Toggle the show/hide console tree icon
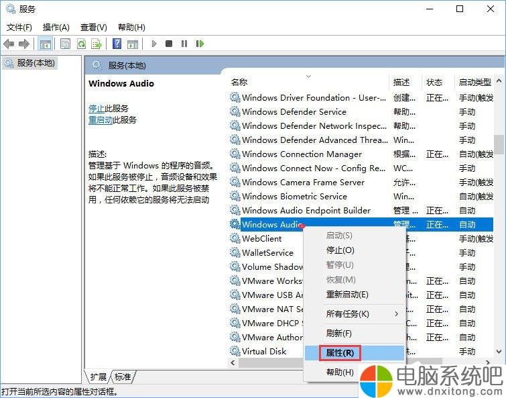 (x=46, y=44)
